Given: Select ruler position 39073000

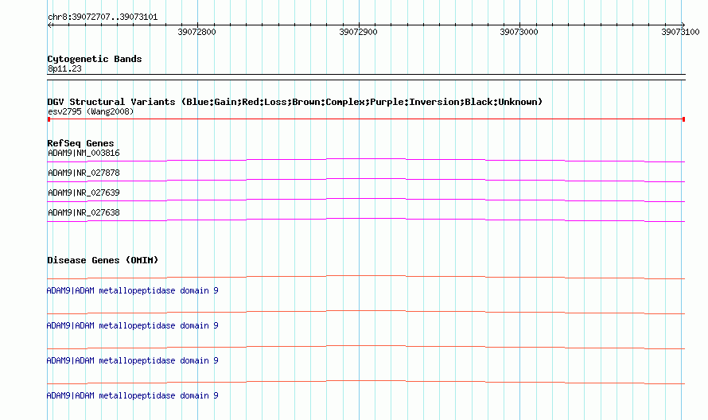Looking at the screenshot, I should [519, 32].
